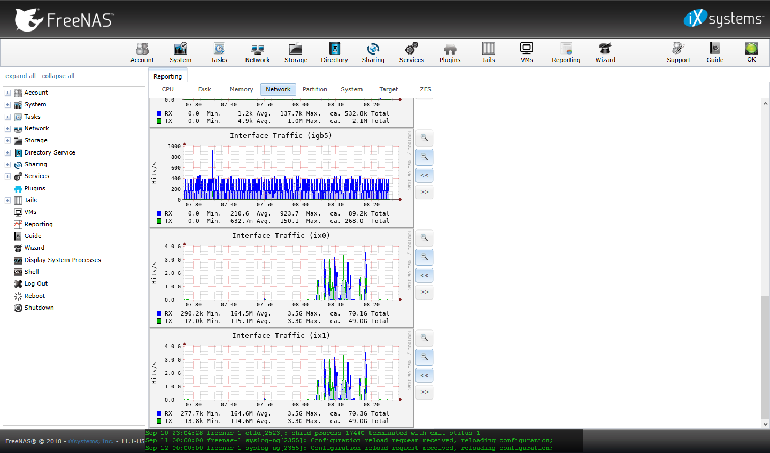
Task: Open Network in the top toolbar
Action: pyautogui.click(x=258, y=52)
